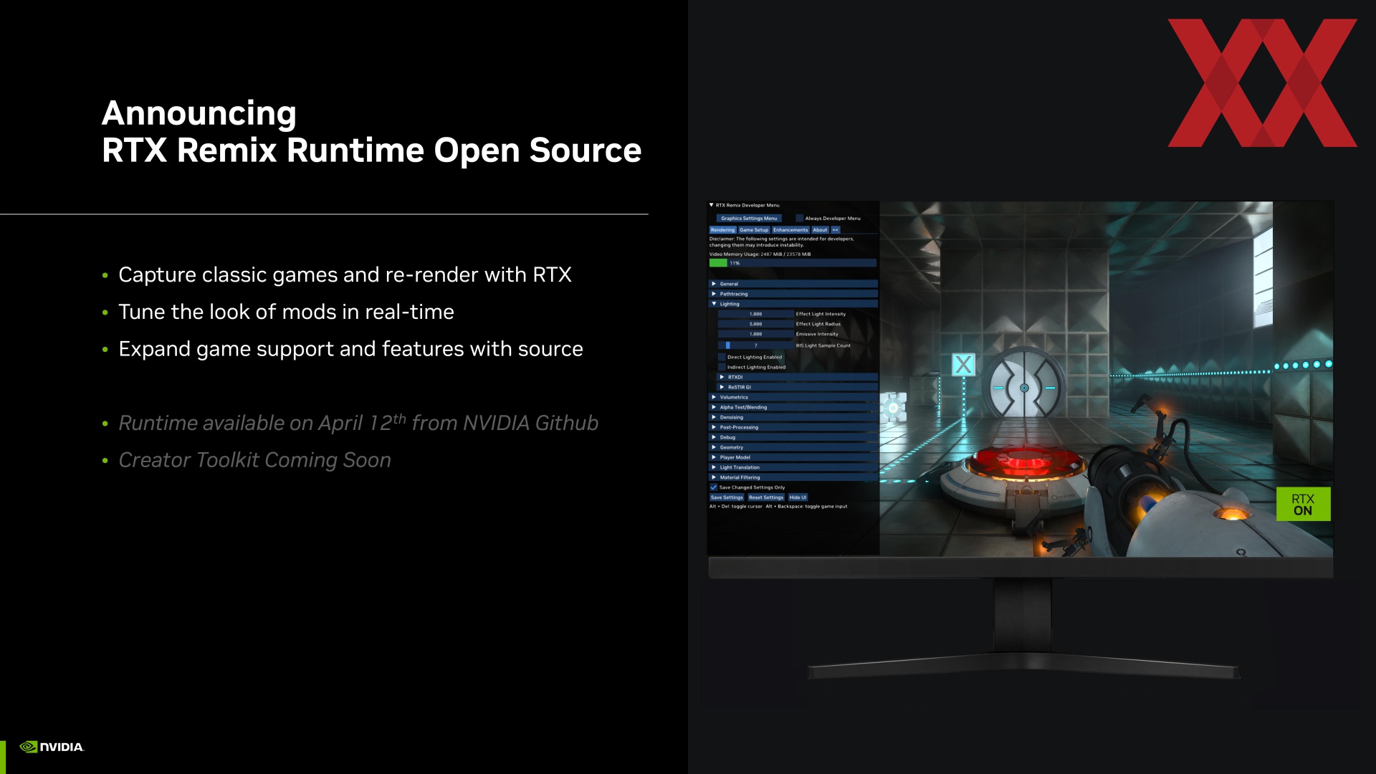Click the Effect Light Radius value field

pyautogui.click(x=755, y=324)
